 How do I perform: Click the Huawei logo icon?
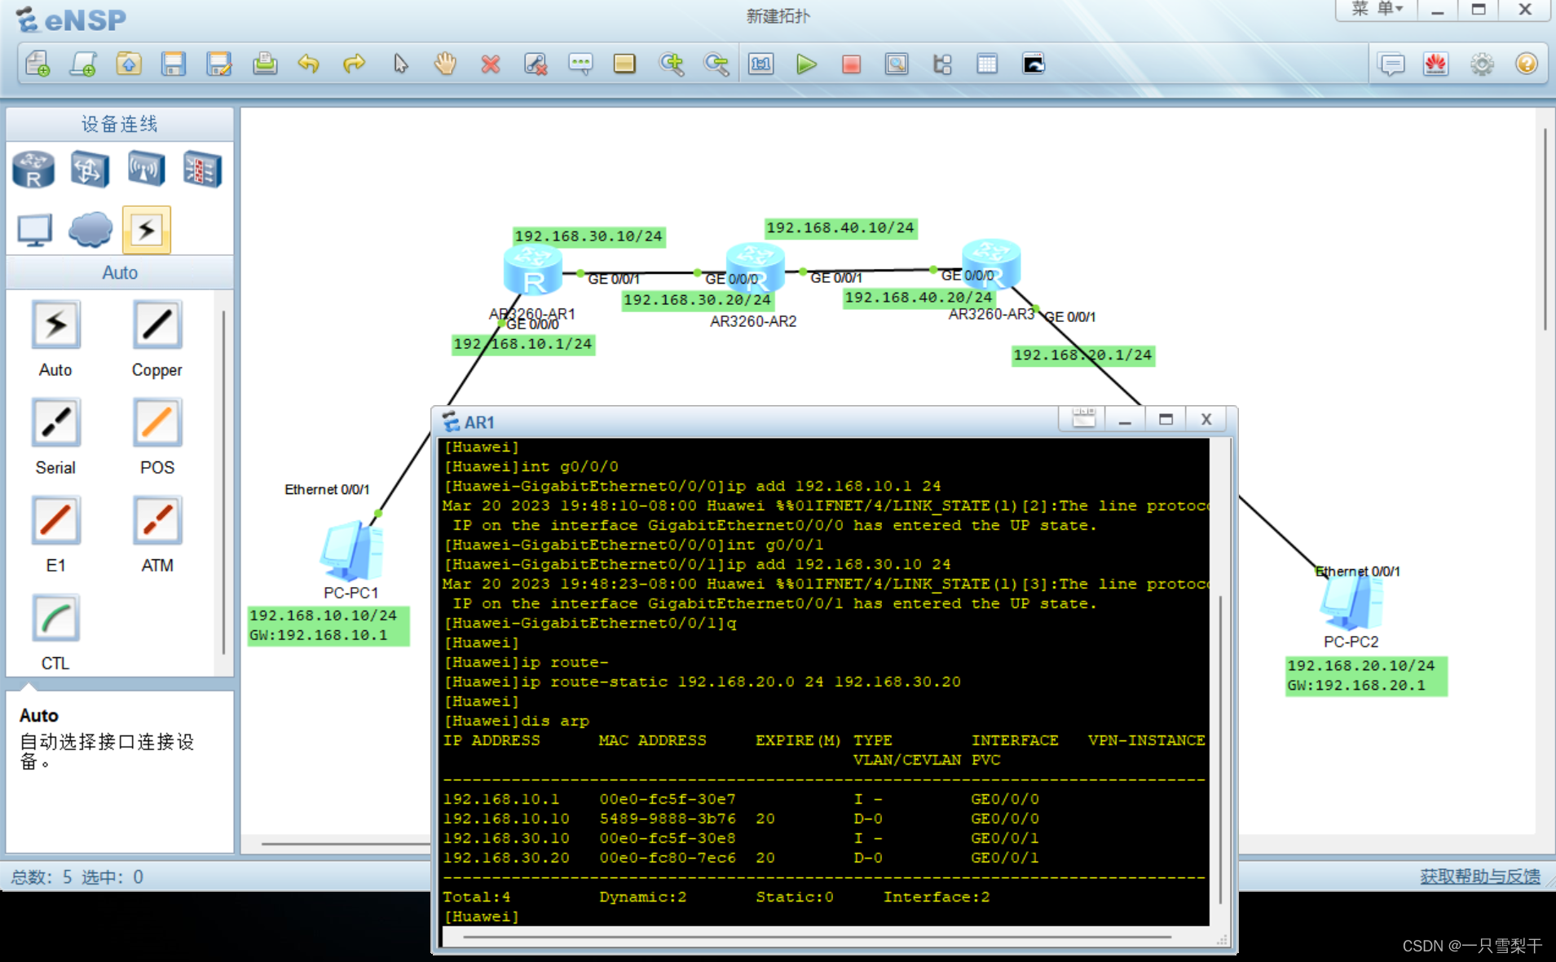1436,64
